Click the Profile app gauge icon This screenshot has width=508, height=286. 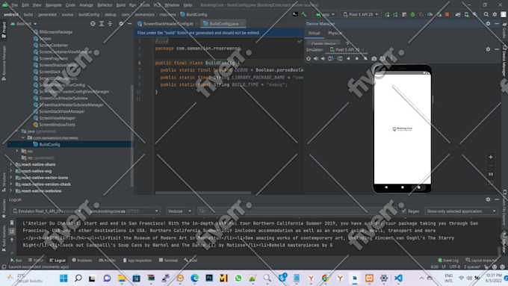(430, 14)
